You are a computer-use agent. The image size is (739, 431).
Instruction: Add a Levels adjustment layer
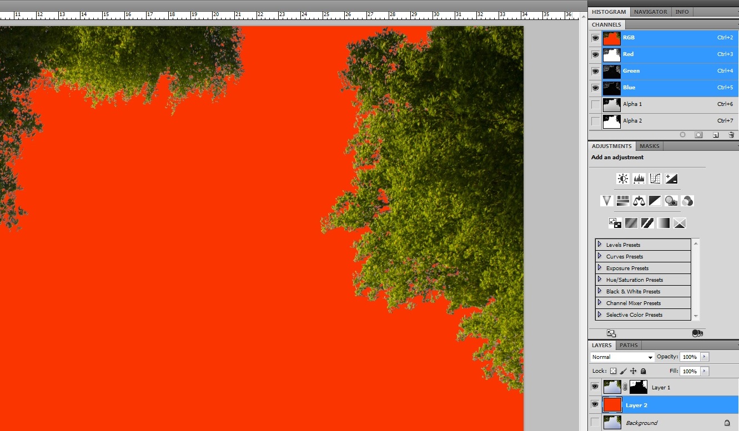point(639,179)
